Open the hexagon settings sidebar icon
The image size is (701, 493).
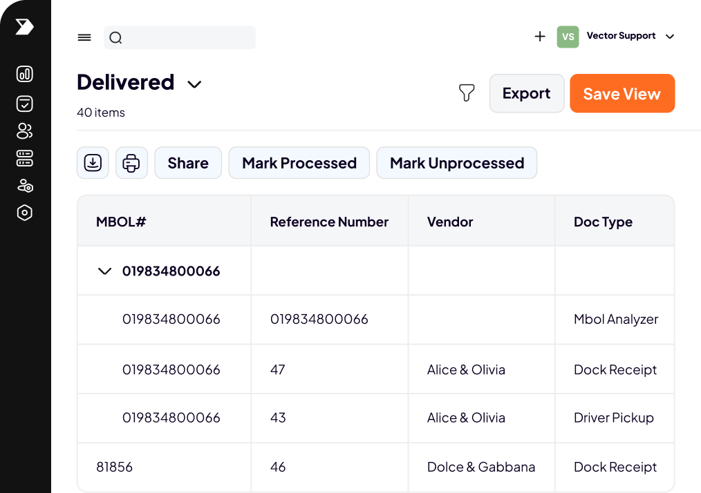pyautogui.click(x=25, y=213)
